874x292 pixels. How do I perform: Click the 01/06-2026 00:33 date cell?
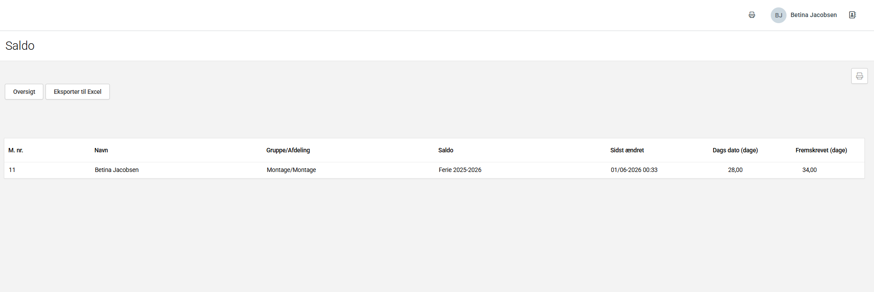click(634, 170)
